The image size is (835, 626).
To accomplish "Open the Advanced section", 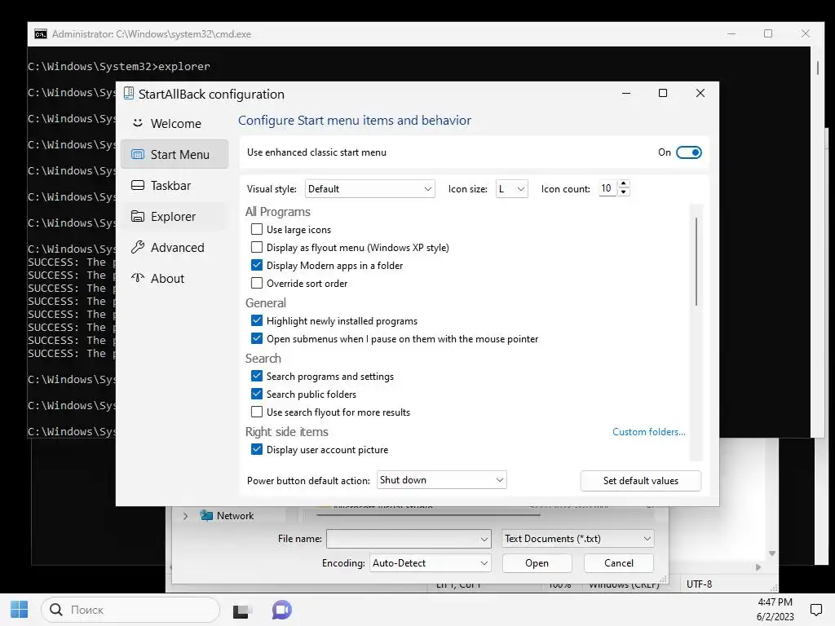I will pos(175,247).
